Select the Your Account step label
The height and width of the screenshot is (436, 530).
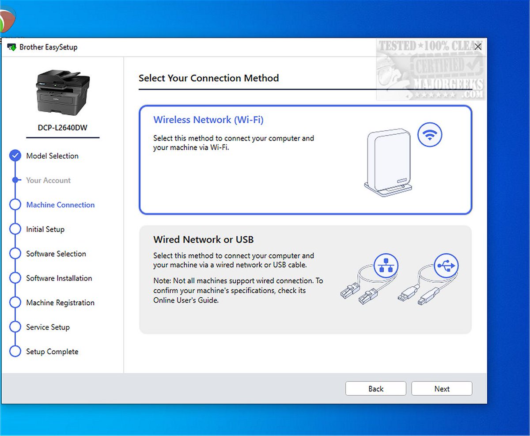[x=48, y=180]
